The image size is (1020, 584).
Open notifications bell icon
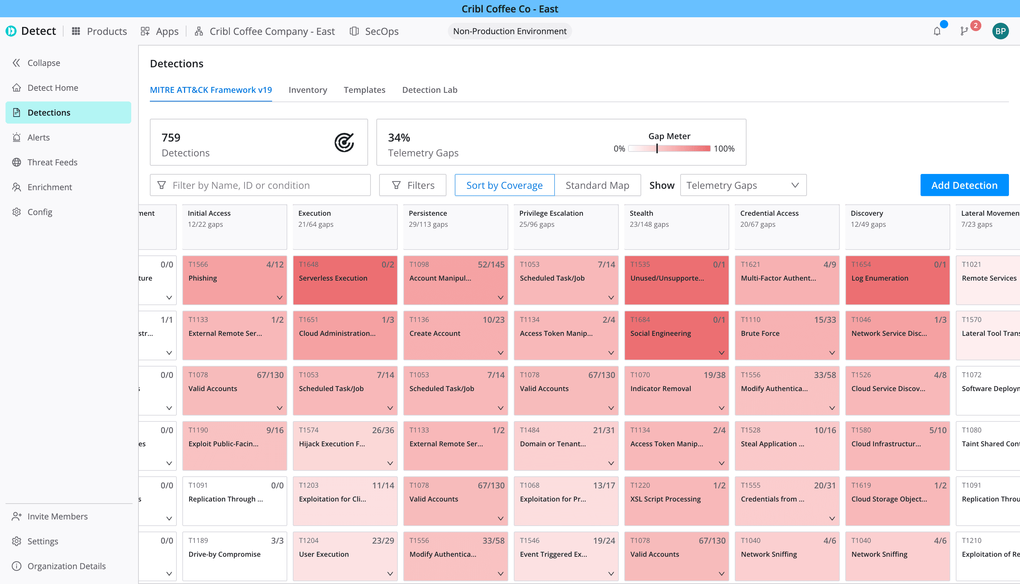point(936,31)
